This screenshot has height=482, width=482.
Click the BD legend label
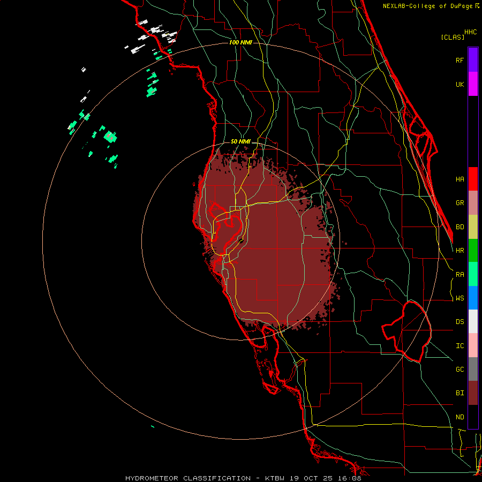point(460,227)
